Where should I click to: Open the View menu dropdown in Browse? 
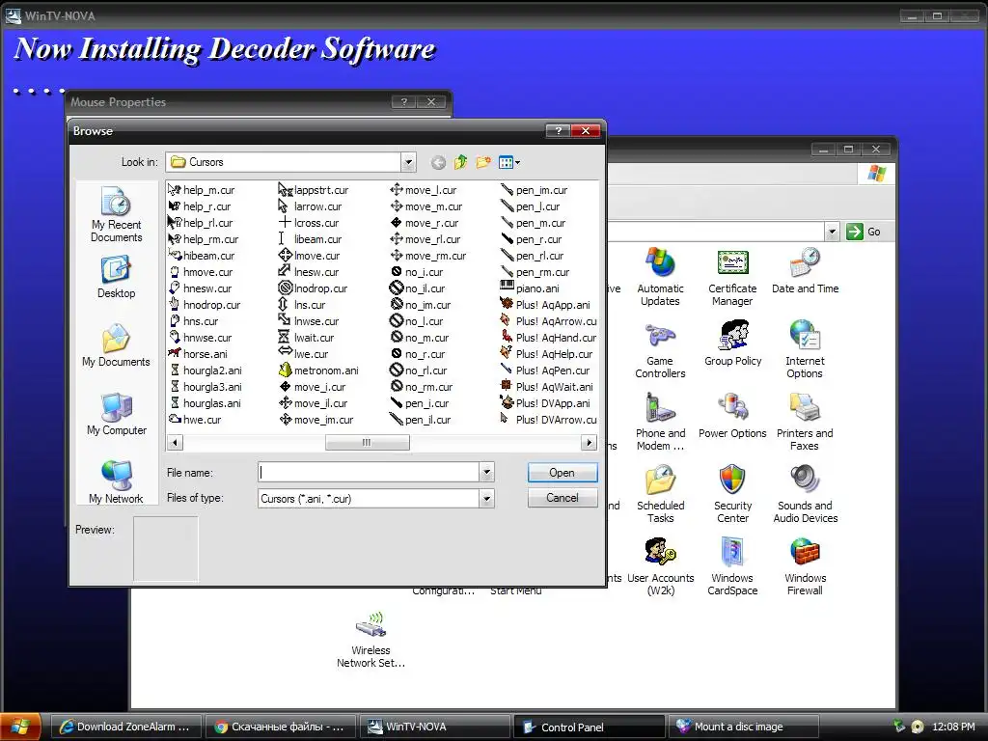tap(509, 162)
